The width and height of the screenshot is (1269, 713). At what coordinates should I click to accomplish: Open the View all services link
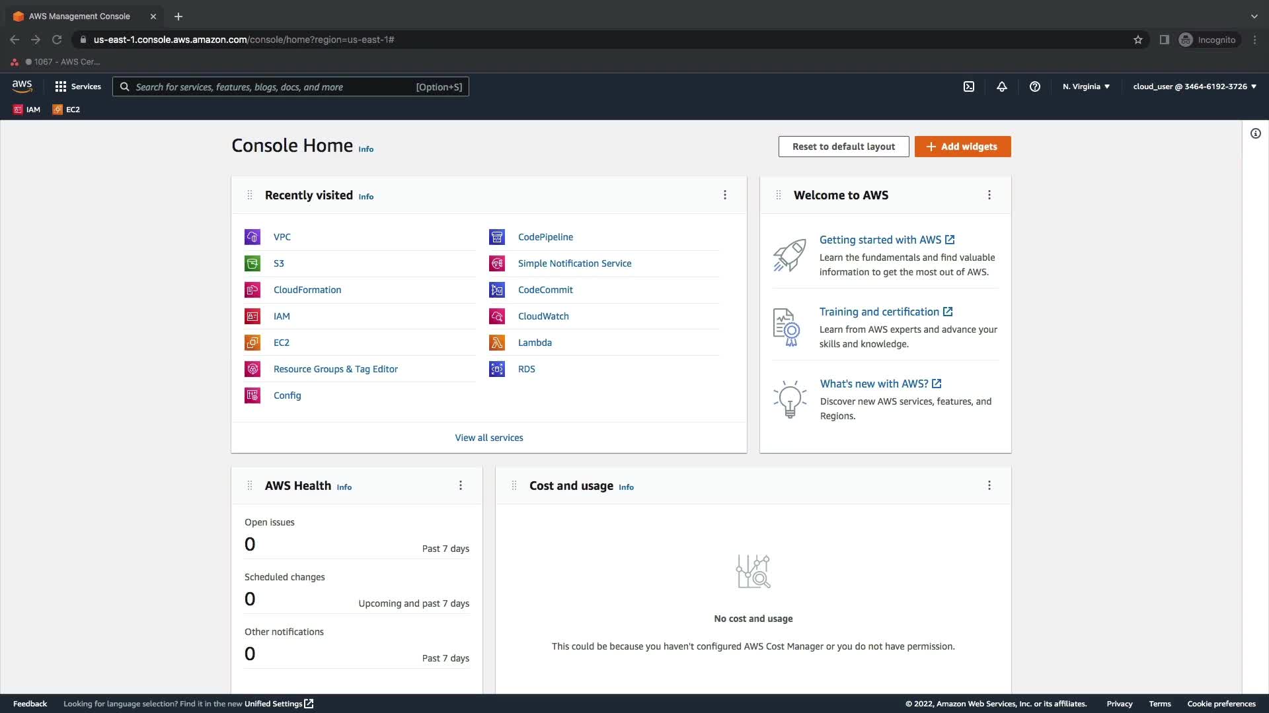(x=488, y=438)
